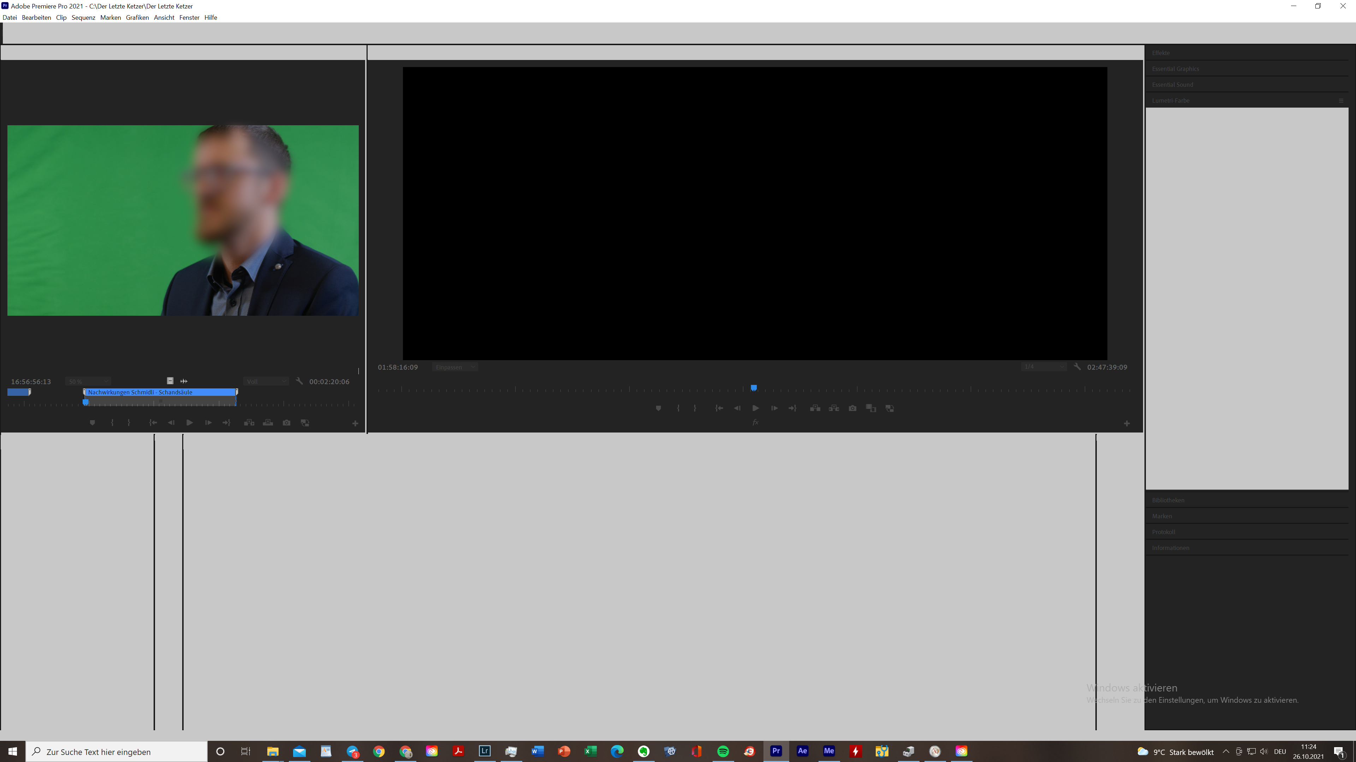Click the Overwrite icon below the source monitor
This screenshot has height=762, width=1356.
click(268, 422)
